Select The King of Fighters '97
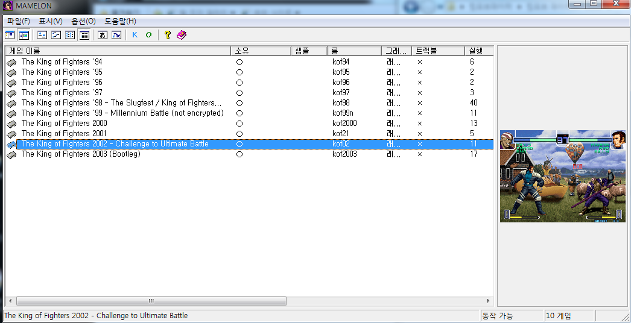This screenshot has height=323, width=631. coord(62,93)
